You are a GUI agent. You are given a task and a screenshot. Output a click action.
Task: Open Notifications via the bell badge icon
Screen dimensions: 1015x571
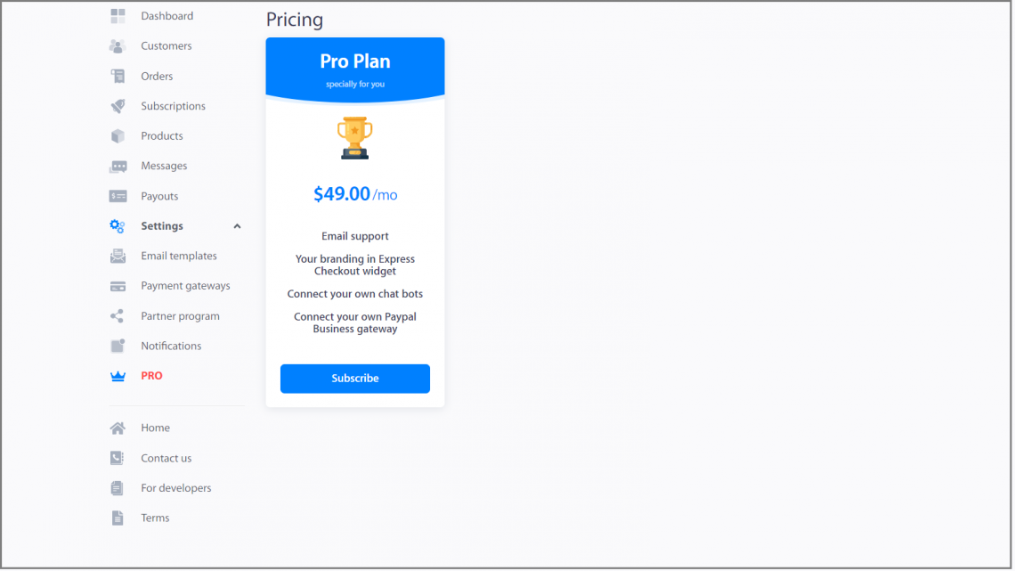pos(118,346)
